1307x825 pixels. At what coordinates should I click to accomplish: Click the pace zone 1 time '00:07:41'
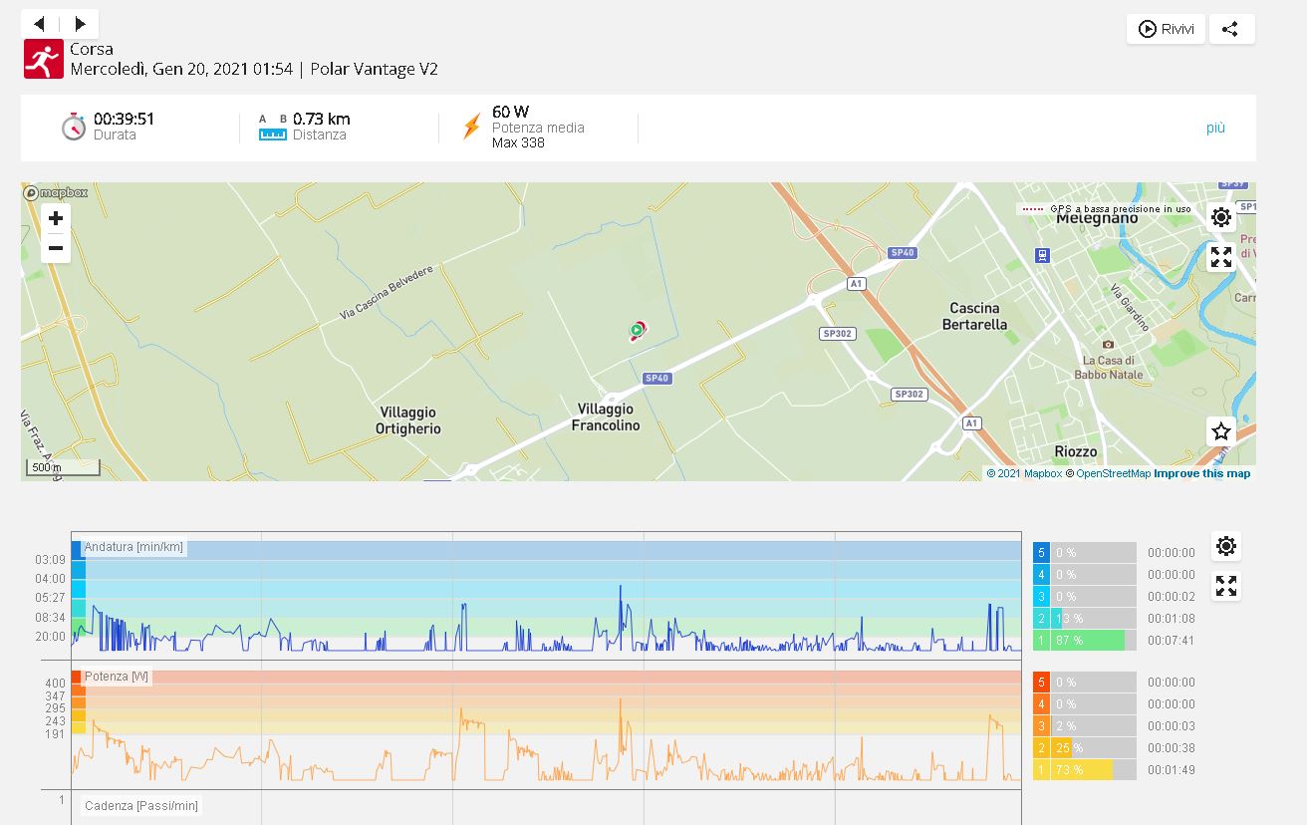point(1171,641)
